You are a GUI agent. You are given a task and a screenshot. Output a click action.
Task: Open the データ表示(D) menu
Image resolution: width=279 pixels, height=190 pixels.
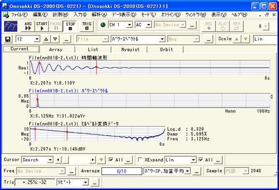click(124, 15)
